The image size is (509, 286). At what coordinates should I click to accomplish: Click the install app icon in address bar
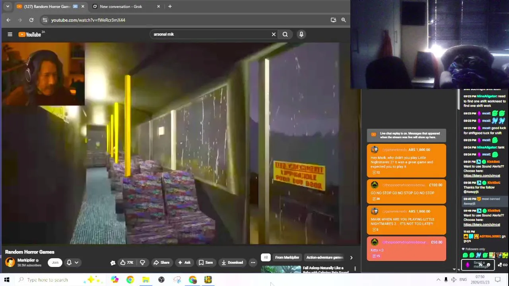coord(333,20)
